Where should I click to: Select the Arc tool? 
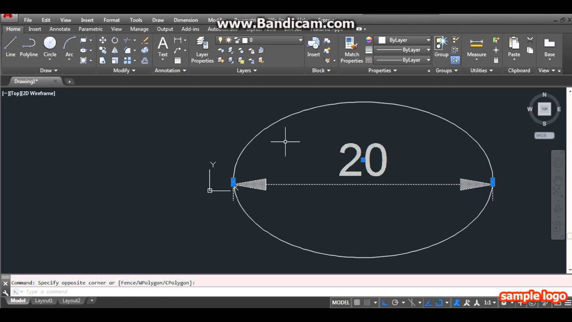69,47
